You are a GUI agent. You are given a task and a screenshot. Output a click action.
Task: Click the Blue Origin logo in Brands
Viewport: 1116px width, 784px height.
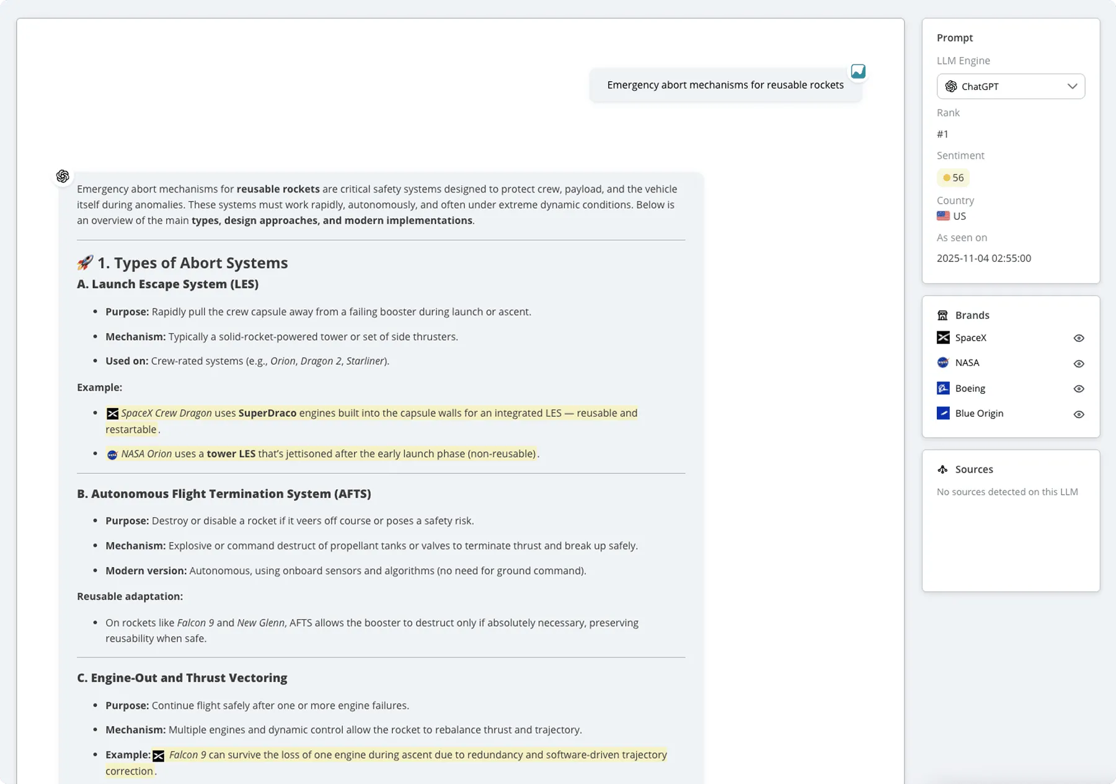(943, 413)
